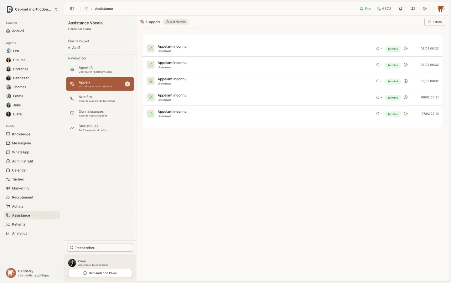451x283 pixels.
Task: Toggle the 5 terminés filter chip
Action: click(x=176, y=22)
